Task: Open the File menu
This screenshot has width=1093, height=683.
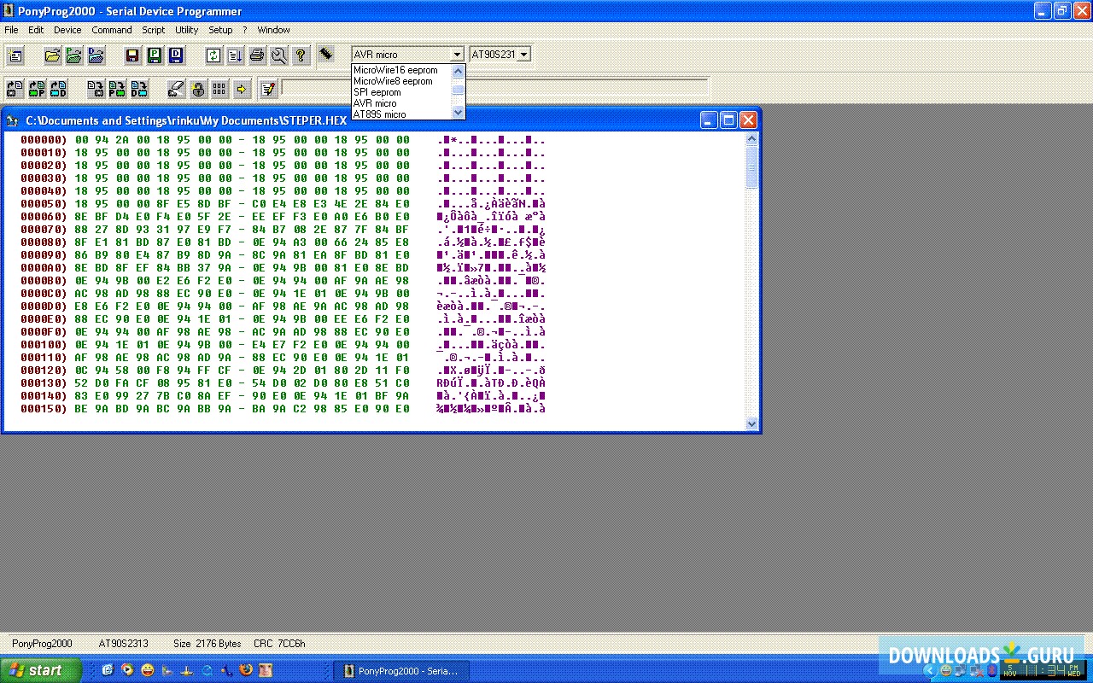Action: click(x=11, y=30)
